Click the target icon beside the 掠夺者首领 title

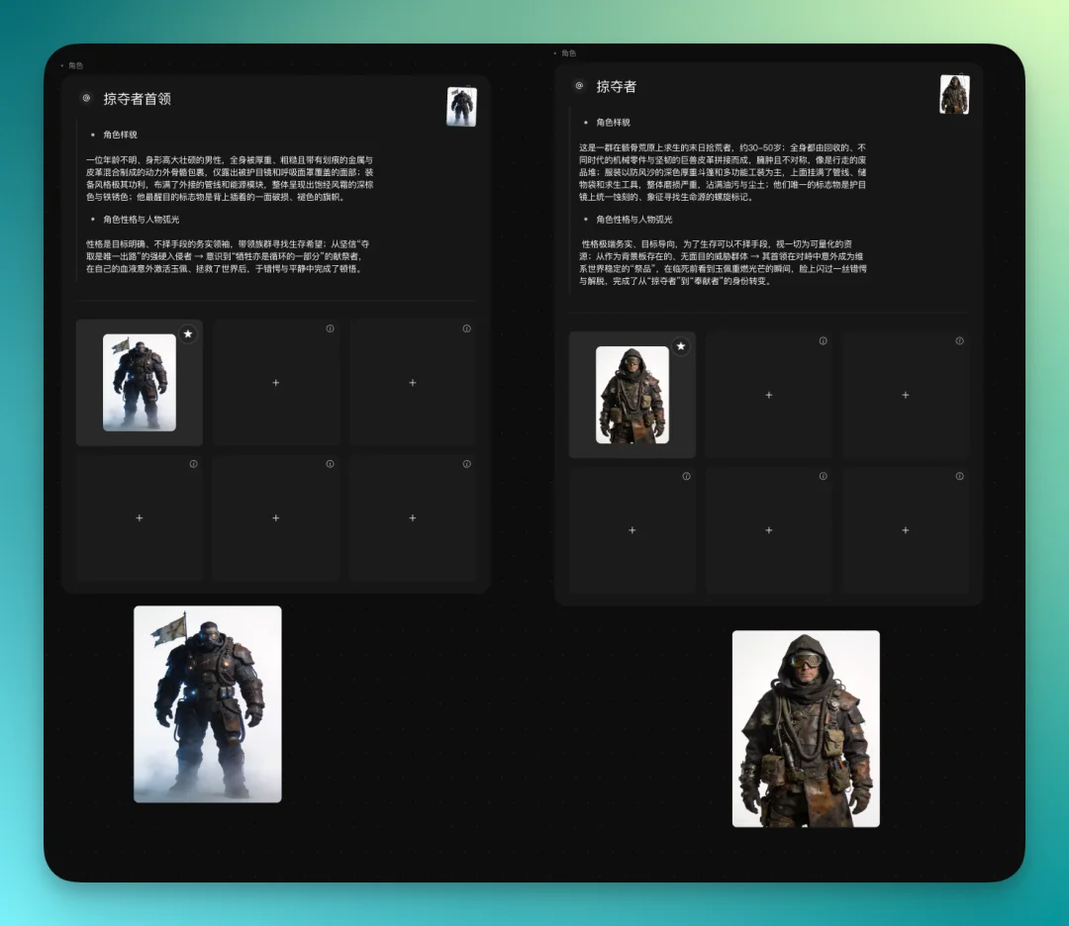point(85,98)
